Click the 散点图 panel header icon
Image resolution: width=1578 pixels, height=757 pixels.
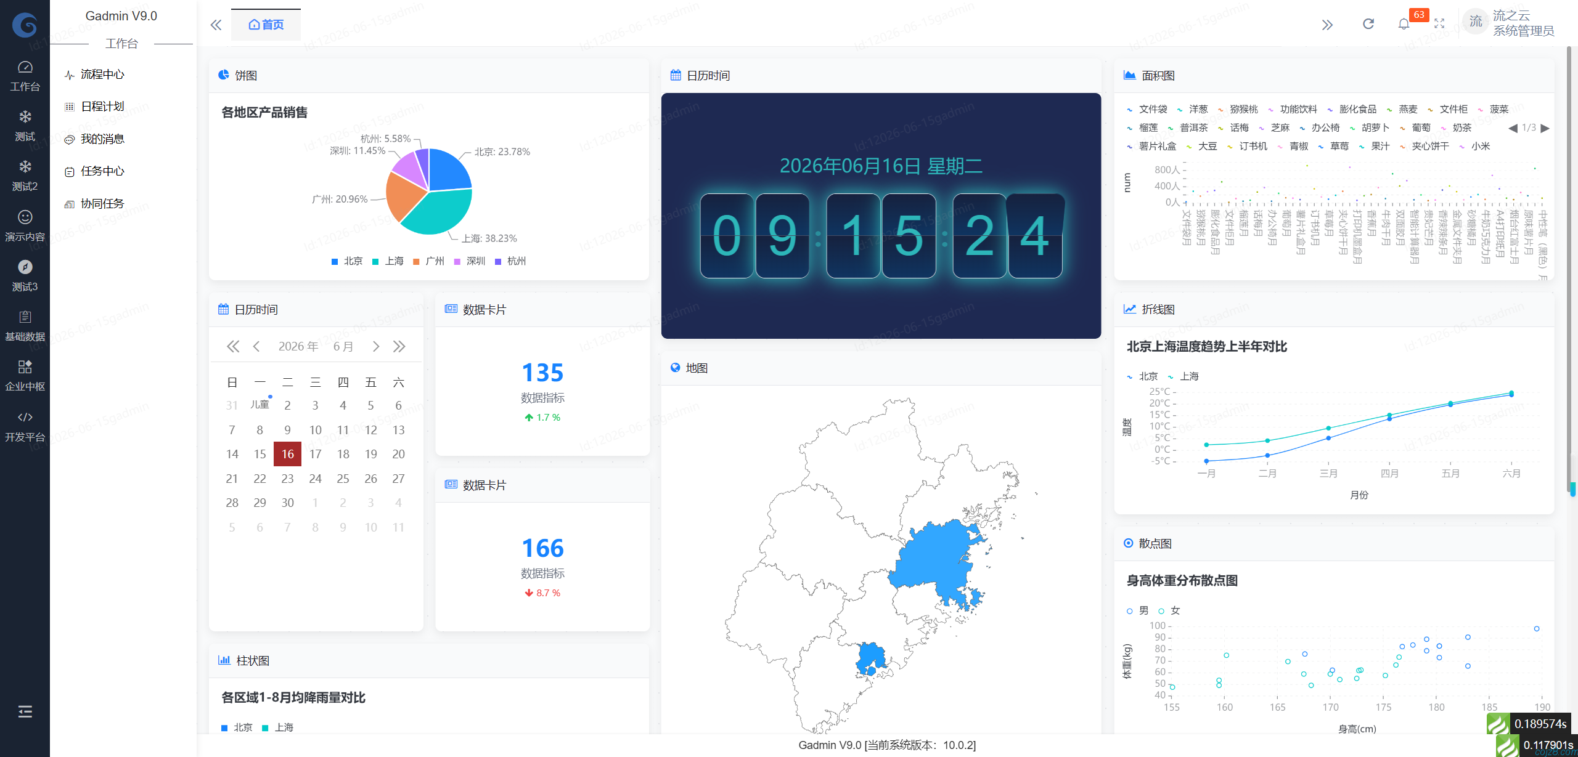click(x=1128, y=543)
